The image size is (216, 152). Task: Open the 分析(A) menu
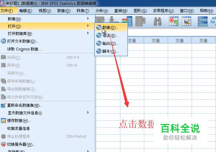[x=102, y=11]
